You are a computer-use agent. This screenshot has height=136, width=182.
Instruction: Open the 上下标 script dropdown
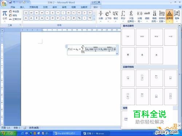[x=108, y=16]
